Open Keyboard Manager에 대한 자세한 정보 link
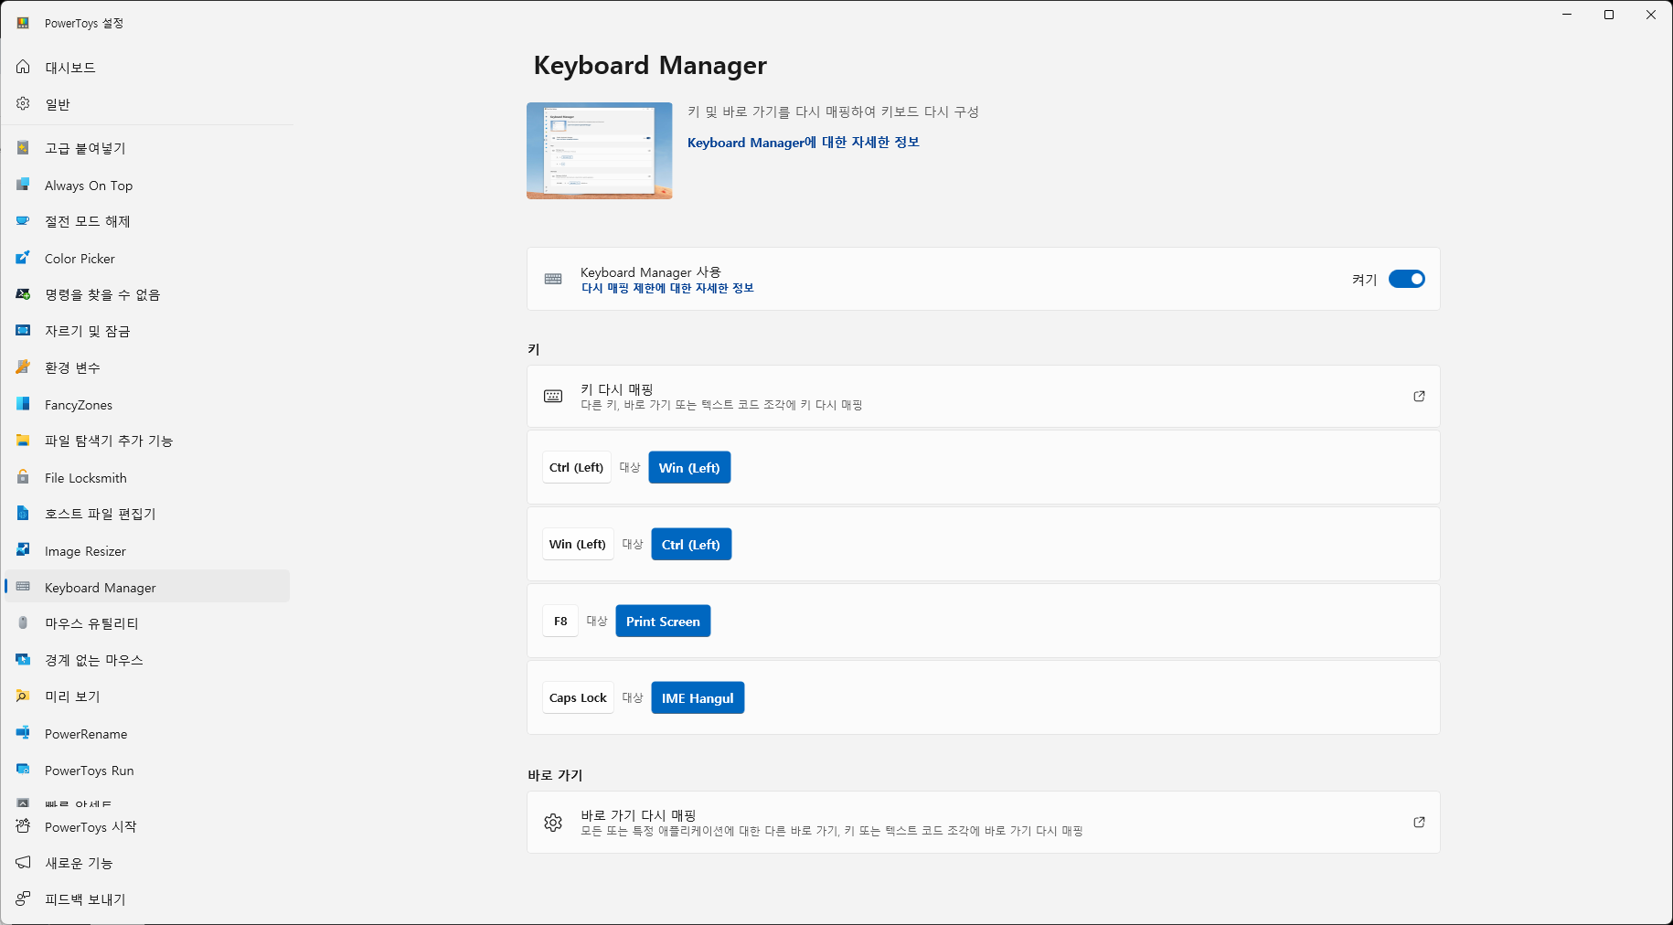 click(x=804, y=143)
